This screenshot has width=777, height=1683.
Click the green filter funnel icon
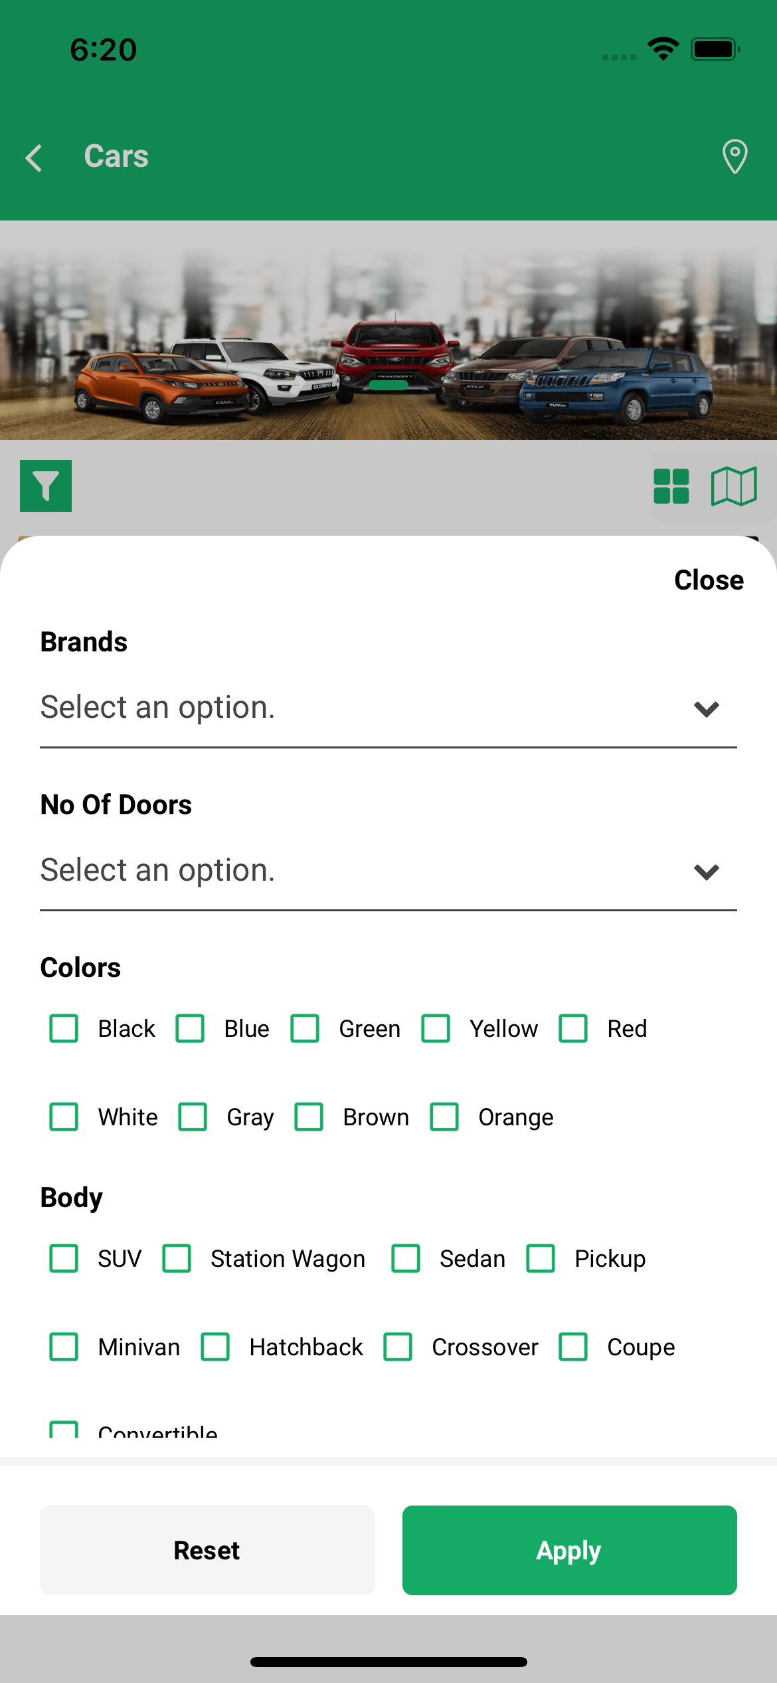(46, 486)
